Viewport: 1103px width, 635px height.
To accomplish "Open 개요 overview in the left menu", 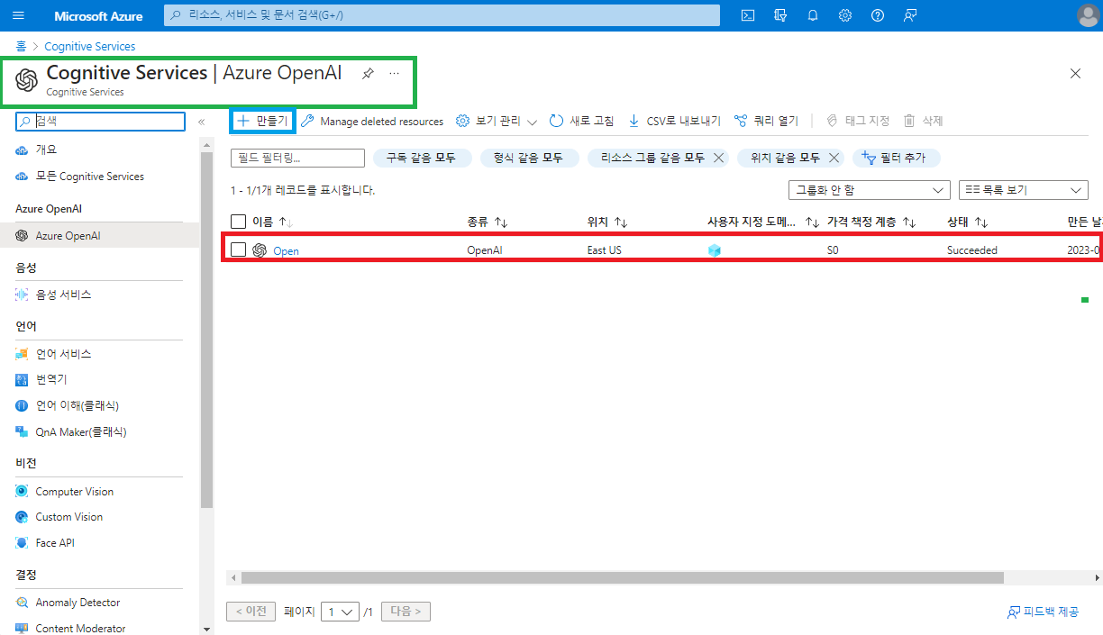I will (46, 150).
